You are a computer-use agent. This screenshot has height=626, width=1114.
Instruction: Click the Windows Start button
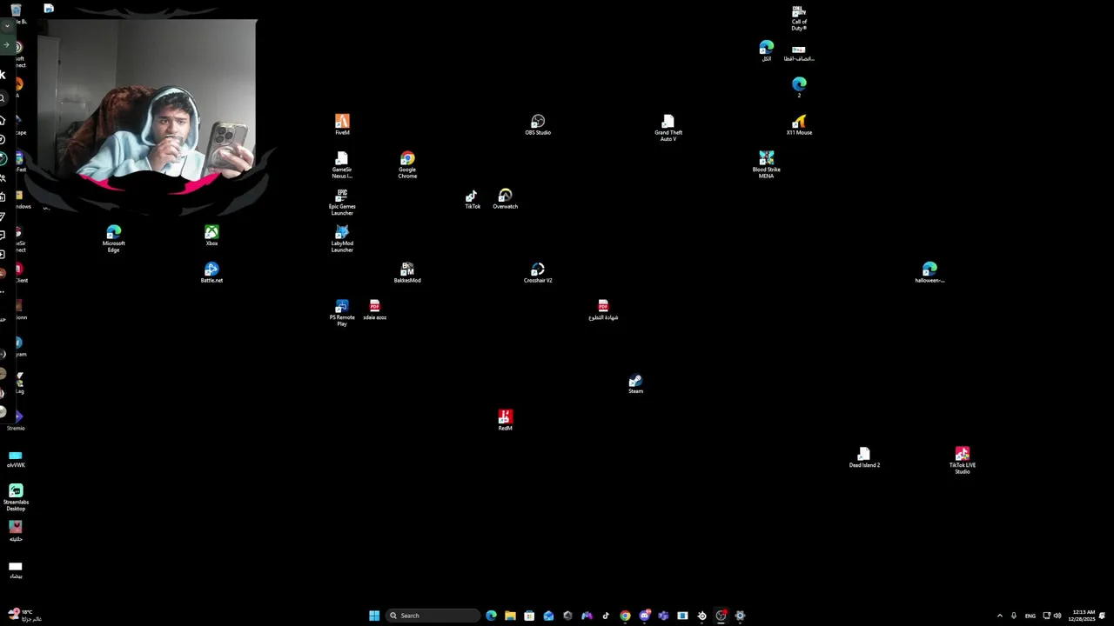(374, 616)
